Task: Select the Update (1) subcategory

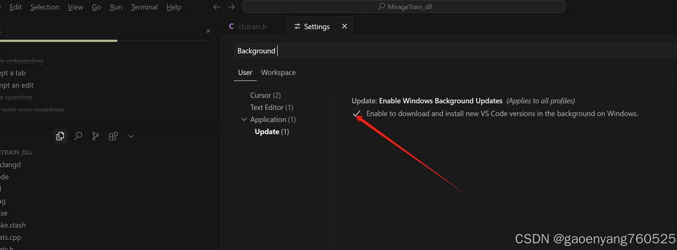Action: (x=271, y=132)
